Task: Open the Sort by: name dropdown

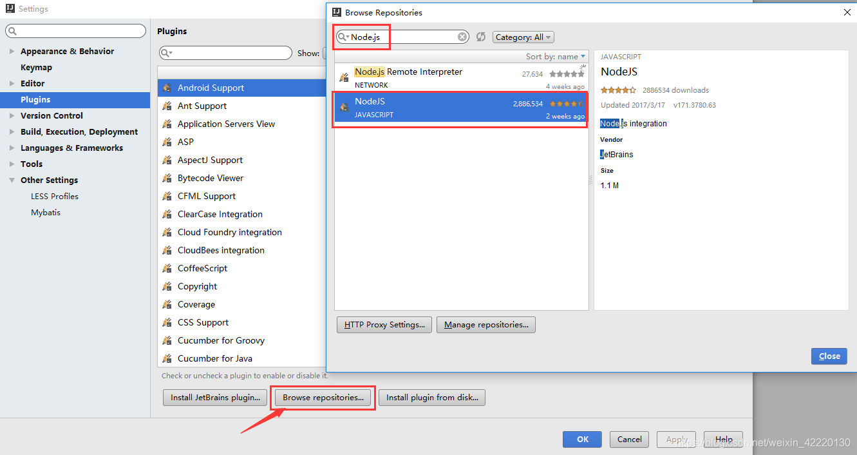Action: point(556,57)
